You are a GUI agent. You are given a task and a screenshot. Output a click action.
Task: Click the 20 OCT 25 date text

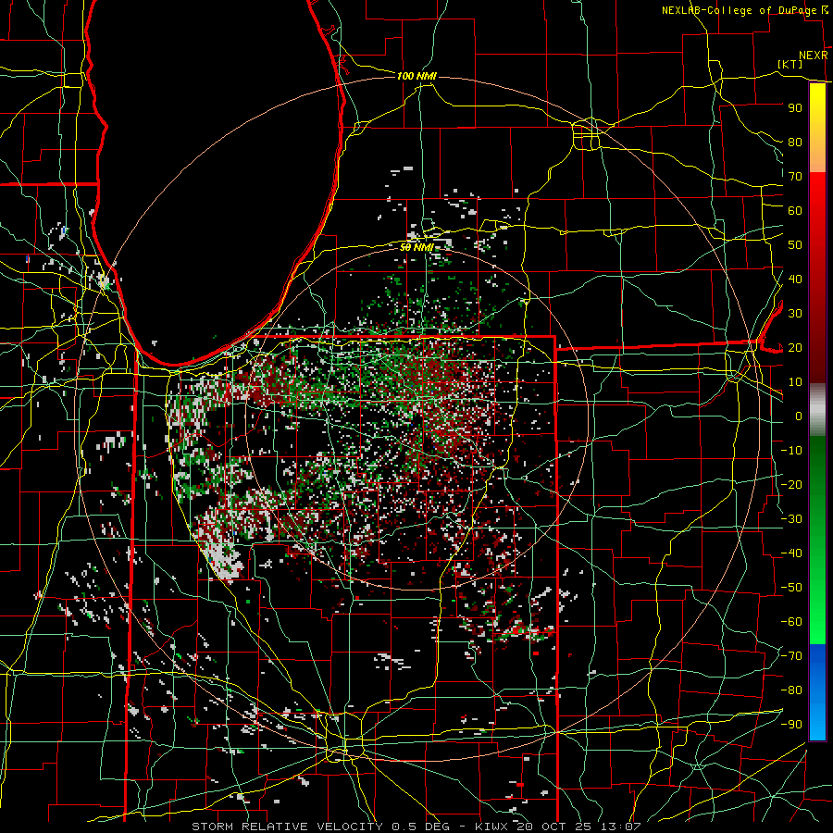[x=554, y=827]
